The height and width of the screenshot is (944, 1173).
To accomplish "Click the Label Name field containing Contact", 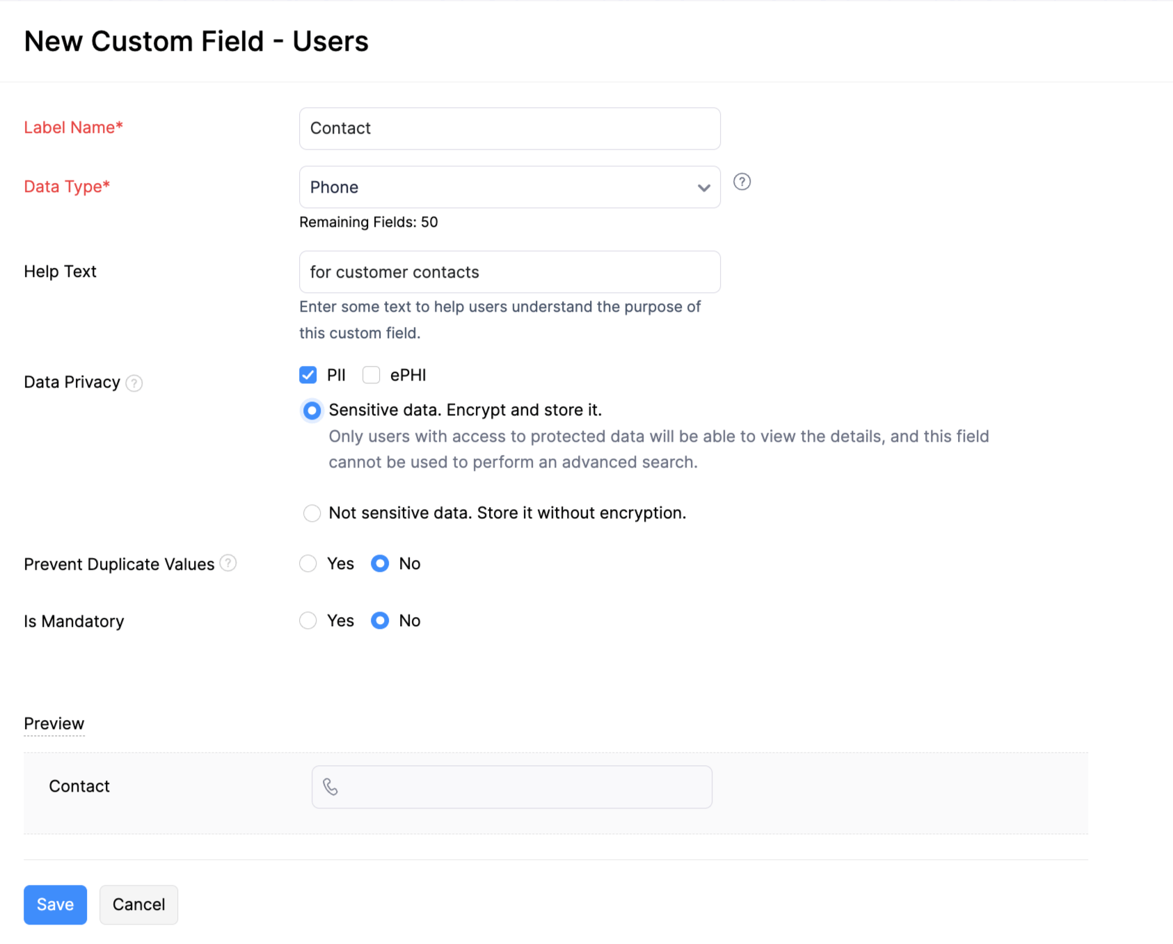I will tap(509, 128).
